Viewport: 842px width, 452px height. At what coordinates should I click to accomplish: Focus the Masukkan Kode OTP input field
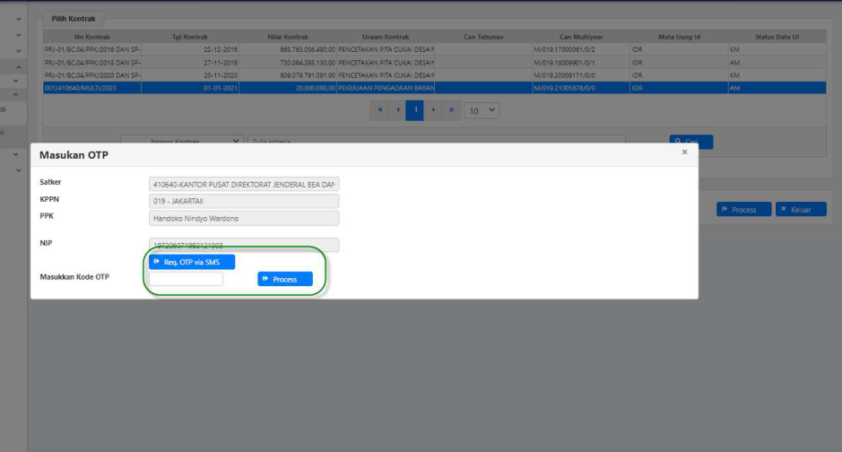[186, 279]
